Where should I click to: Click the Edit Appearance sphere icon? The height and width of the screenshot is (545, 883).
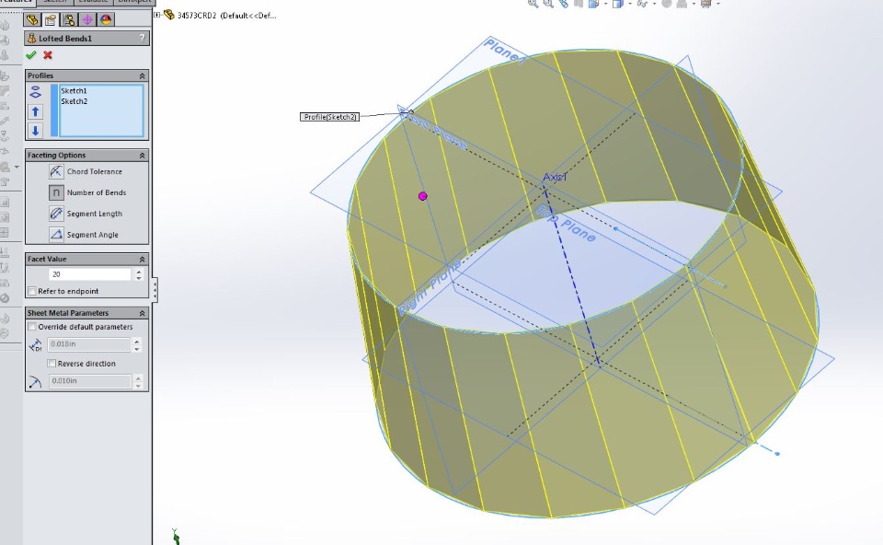click(666, 4)
